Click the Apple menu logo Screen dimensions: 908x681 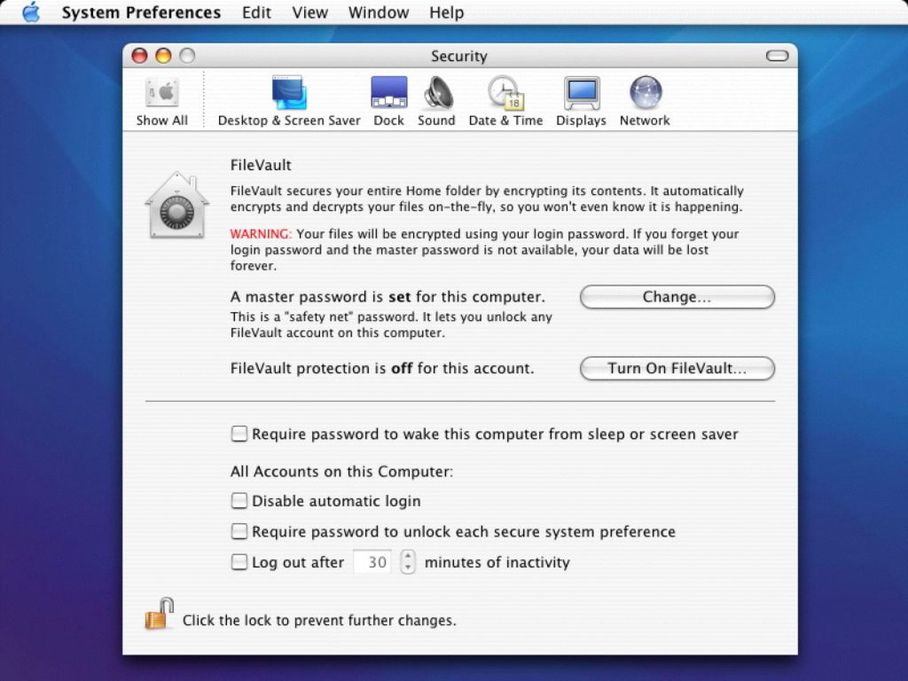pyautogui.click(x=31, y=12)
